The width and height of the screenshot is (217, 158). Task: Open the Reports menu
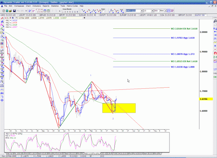(x=46, y=6)
